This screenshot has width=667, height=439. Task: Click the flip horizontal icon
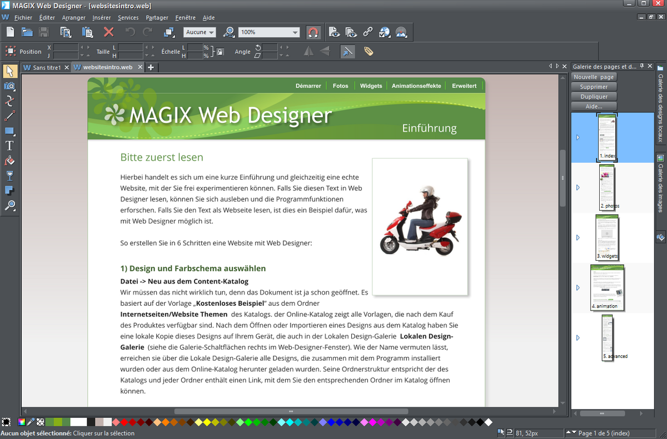[308, 52]
